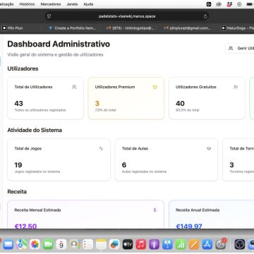The width and height of the screenshot is (254, 254).
Task: Launch Numbers from the Dock
Action: click(x=181, y=245)
